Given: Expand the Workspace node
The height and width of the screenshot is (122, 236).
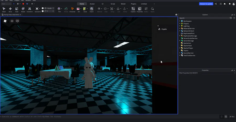Looking at the screenshot, I should 180,21.
